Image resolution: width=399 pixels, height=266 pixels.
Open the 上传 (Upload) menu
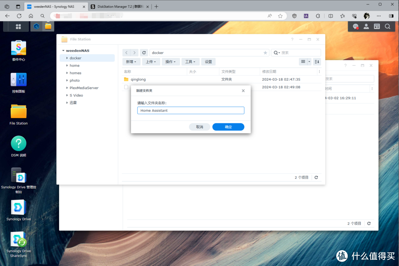click(151, 62)
